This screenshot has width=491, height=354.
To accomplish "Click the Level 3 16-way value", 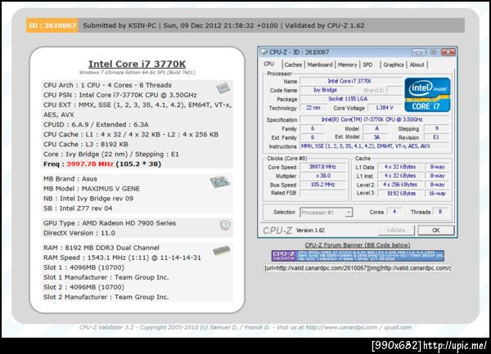I will 437,193.
